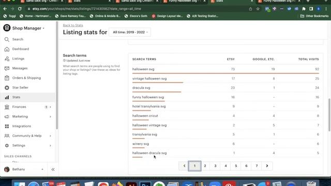
Task: Select page 1 in pagination
Action: [x=194, y=166]
